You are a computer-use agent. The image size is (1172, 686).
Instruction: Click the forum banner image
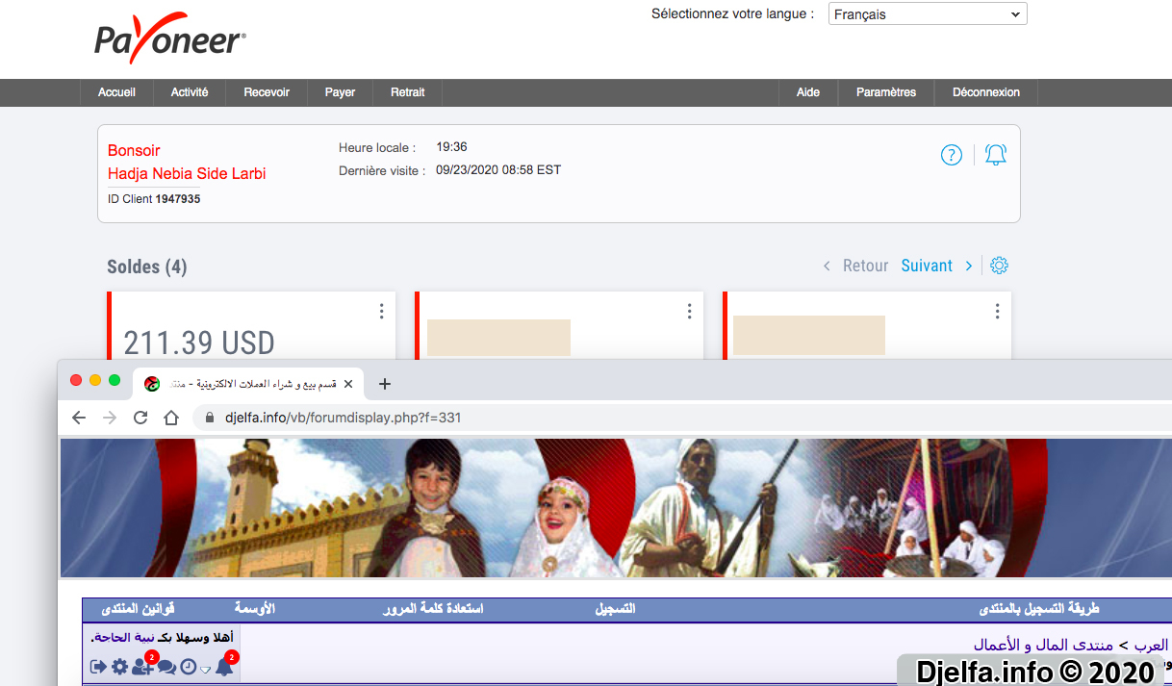(x=616, y=508)
